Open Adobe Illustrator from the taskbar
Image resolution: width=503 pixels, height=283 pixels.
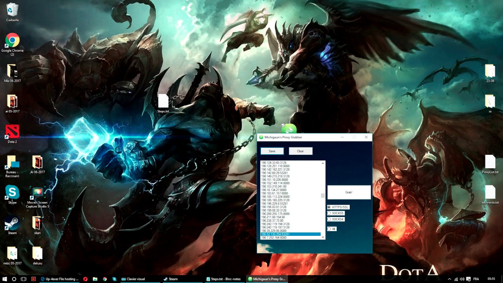[x=33, y=279]
